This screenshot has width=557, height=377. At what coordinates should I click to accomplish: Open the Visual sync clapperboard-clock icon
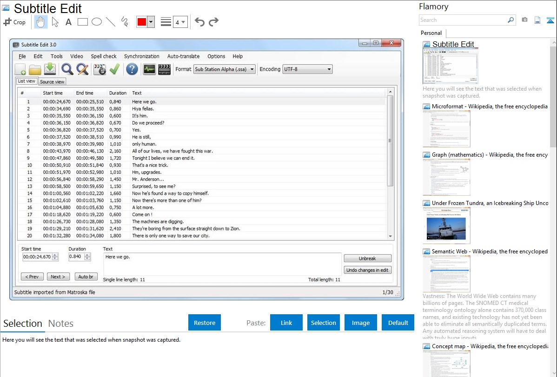tap(100, 69)
